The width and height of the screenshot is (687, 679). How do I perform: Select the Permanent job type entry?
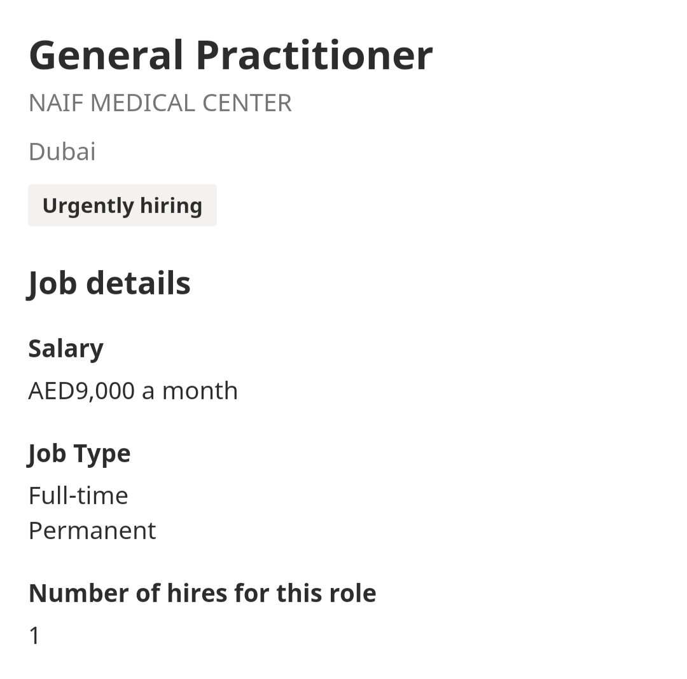[x=92, y=530]
